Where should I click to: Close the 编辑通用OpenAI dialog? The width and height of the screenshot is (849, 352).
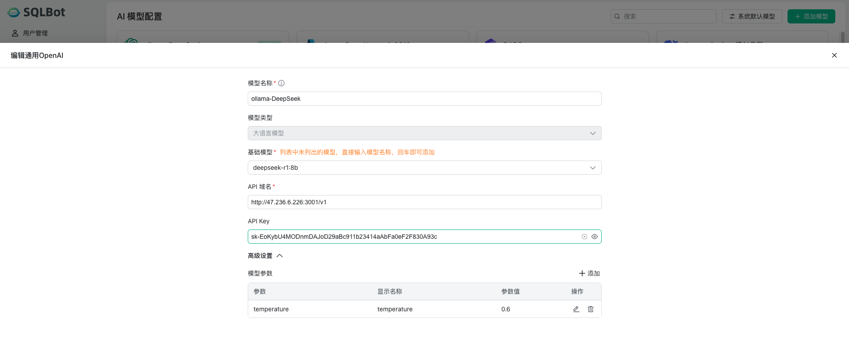click(x=834, y=55)
